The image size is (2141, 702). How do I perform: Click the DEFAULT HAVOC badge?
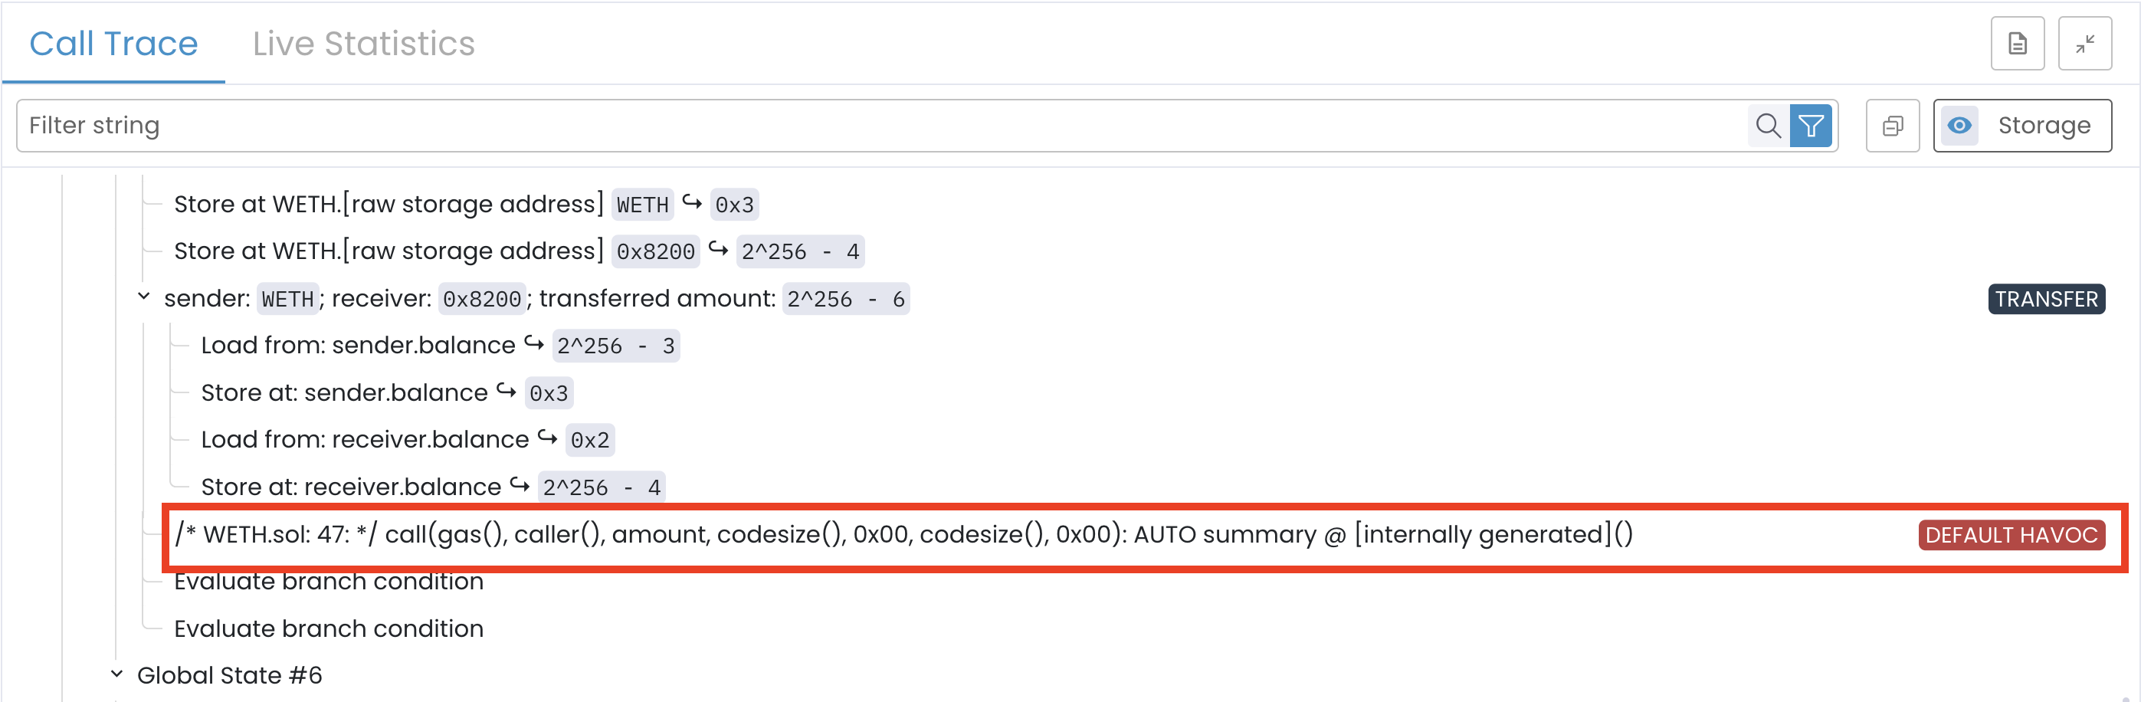[x=2011, y=535]
